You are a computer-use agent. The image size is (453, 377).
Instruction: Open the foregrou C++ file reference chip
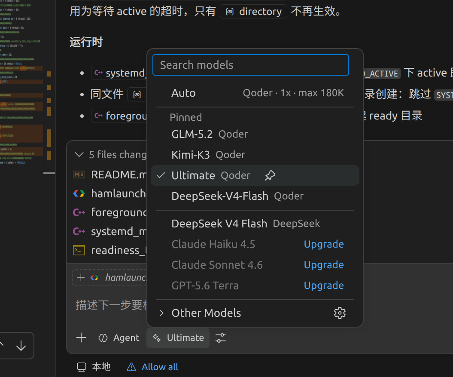pos(119,116)
